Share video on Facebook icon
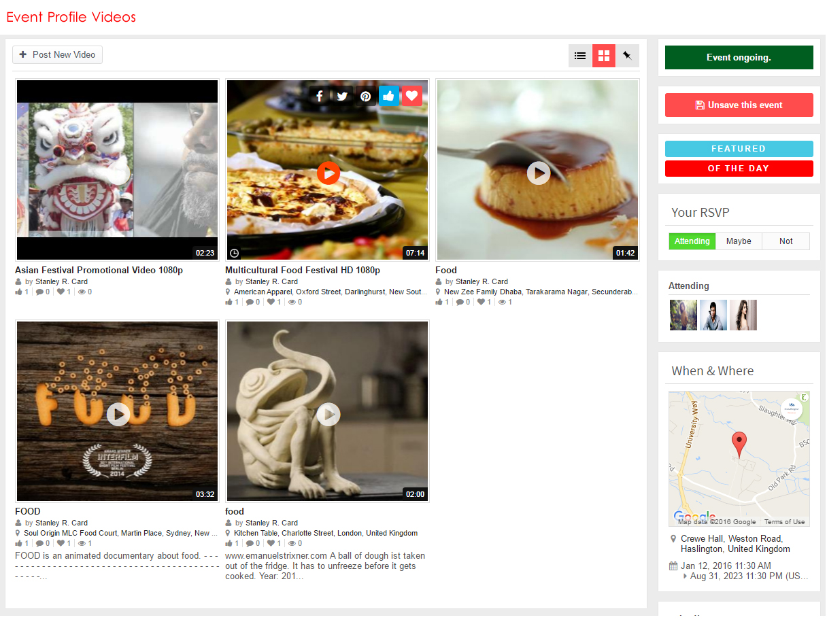 pos(320,97)
